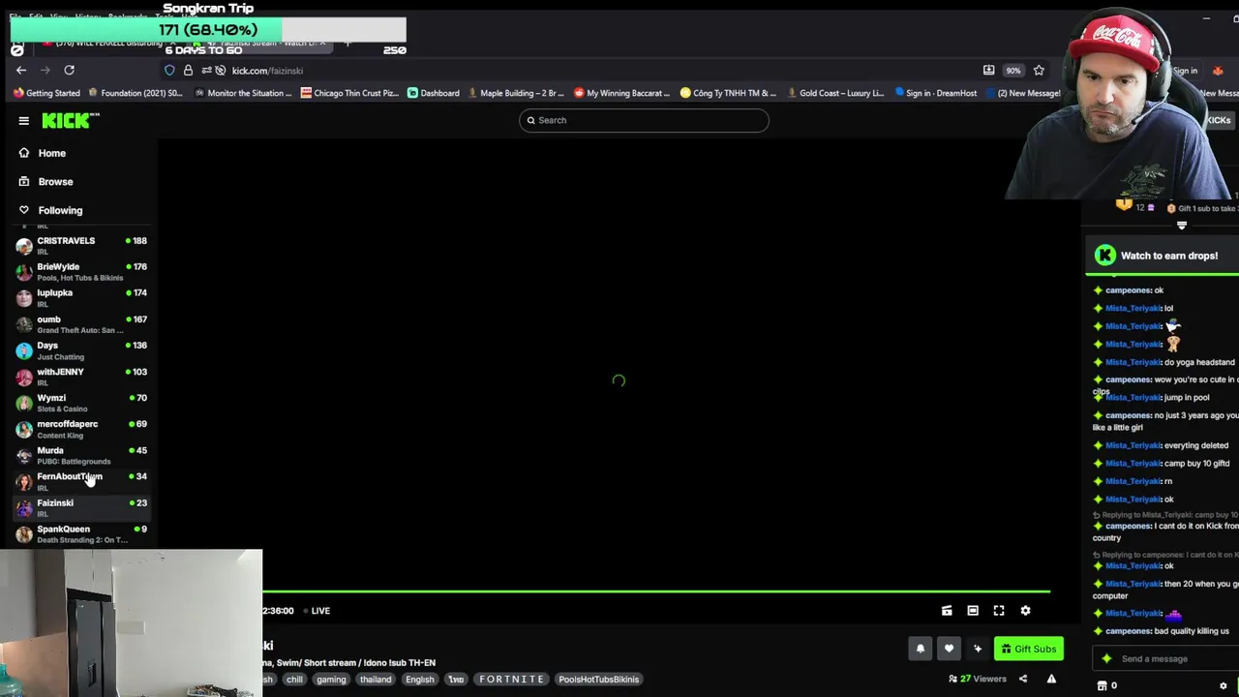Image resolution: width=1239 pixels, height=697 pixels.
Task: Open Sign in - DreamHost bookmark
Action: coord(935,93)
